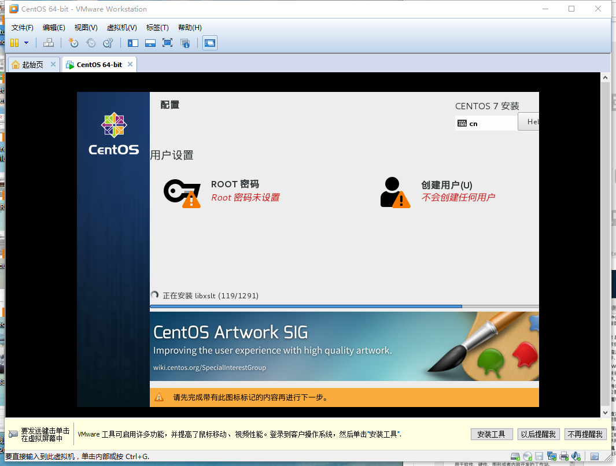Click the 以后提醒我 button
Screen dimensions: 616x466
538,434
